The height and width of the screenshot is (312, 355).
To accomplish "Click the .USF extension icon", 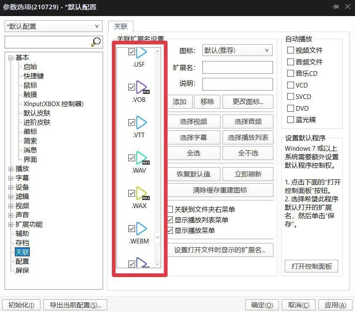I will [141, 53].
